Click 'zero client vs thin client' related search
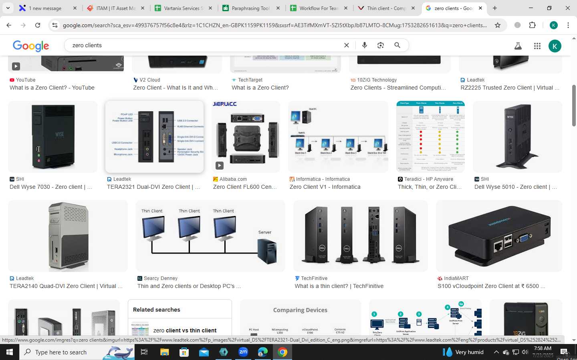The image size is (577, 360). point(185,330)
